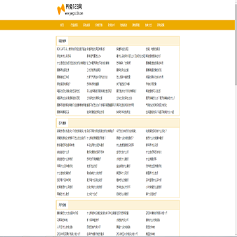Select the header tab of the second content panel
The image size is (237, 237).
[63, 123]
